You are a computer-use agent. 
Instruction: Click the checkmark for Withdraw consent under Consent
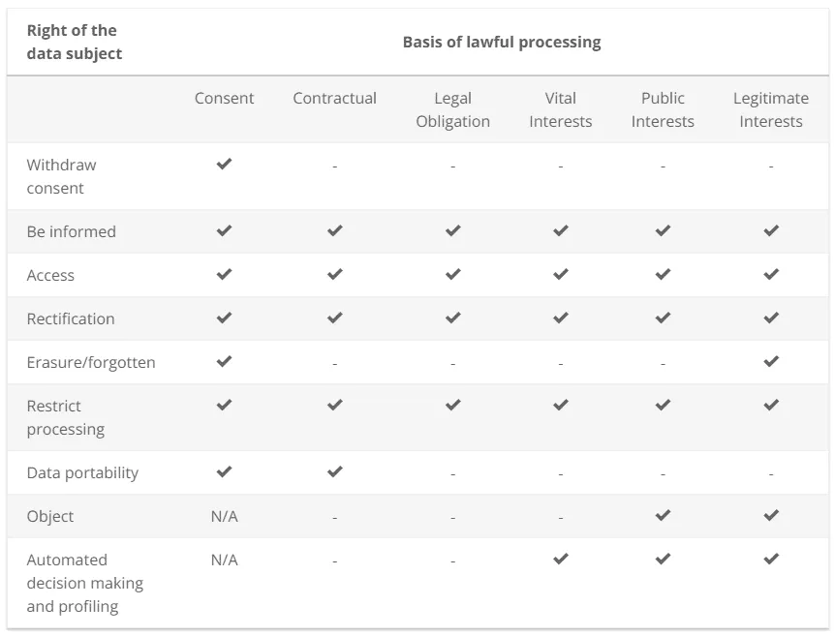click(x=224, y=165)
